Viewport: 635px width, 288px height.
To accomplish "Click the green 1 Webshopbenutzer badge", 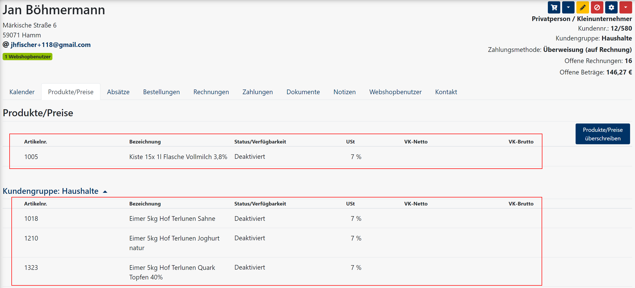I will point(27,57).
